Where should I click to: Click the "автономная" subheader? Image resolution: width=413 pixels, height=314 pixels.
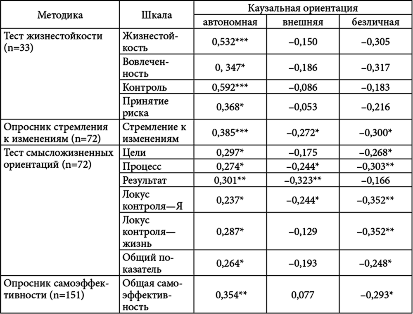[230, 22]
